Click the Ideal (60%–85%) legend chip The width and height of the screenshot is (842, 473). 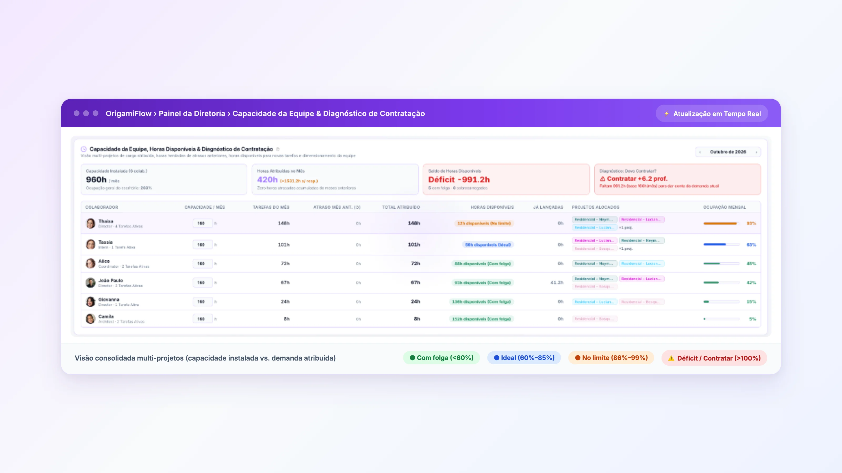tap(524, 358)
